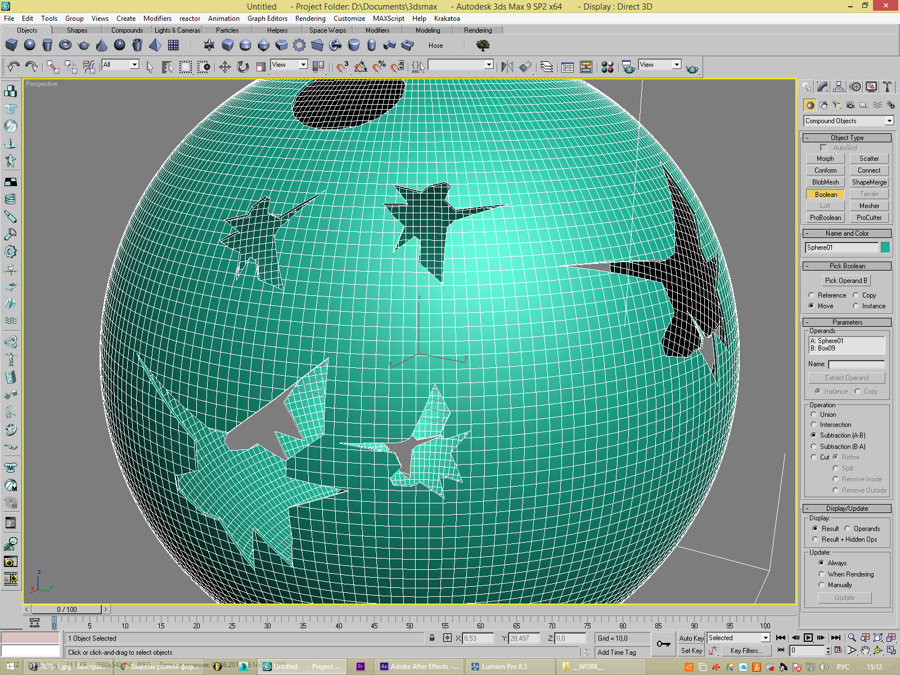
Task: Toggle the Angle Snap icon
Action: click(x=361, y=67)
